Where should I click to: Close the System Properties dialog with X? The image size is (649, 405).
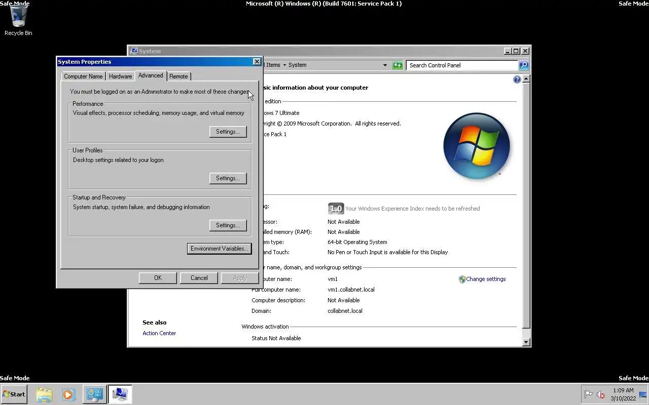257,61
